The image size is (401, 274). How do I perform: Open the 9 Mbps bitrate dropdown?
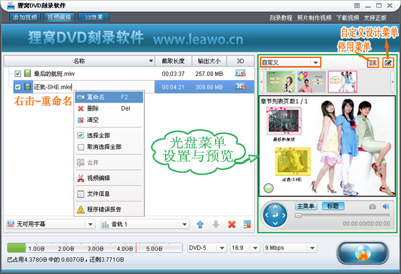point(312,248)
